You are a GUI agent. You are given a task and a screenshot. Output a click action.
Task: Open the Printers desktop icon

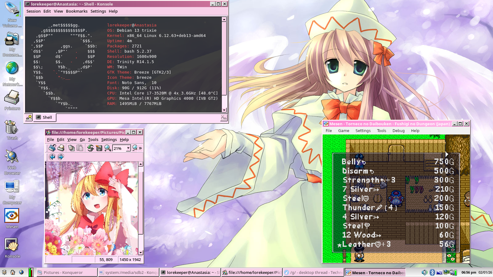(x=12, y=100)
